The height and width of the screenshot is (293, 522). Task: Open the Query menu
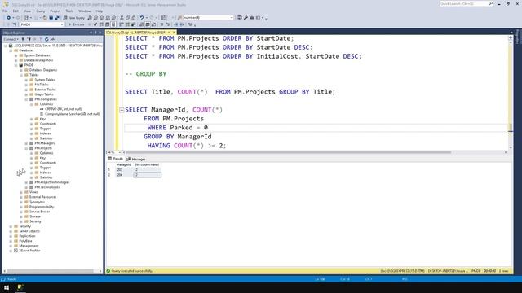40,11
